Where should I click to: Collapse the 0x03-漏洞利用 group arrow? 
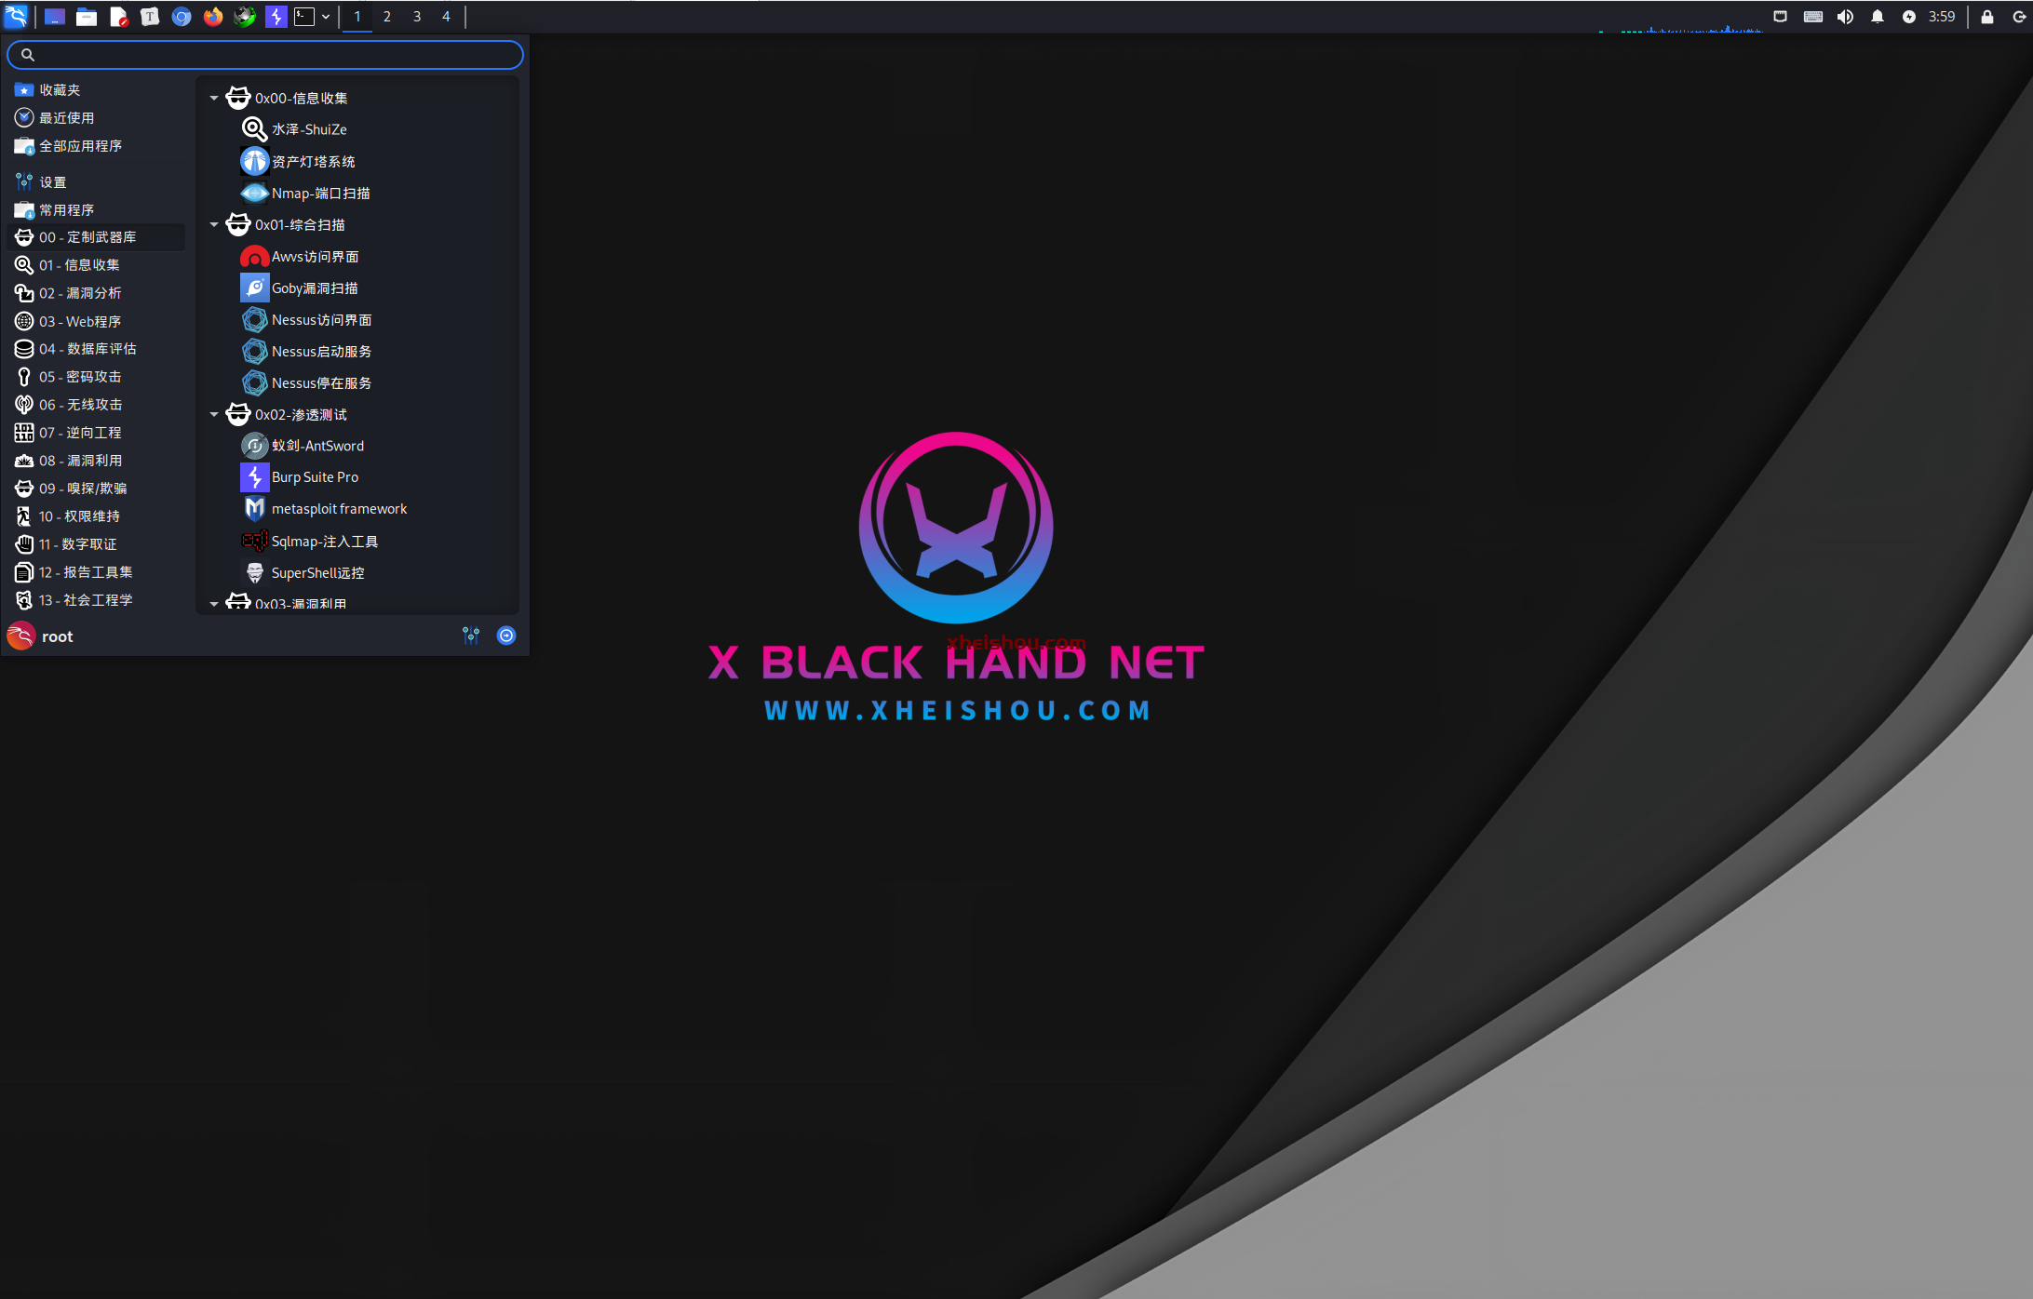(214, 604)
